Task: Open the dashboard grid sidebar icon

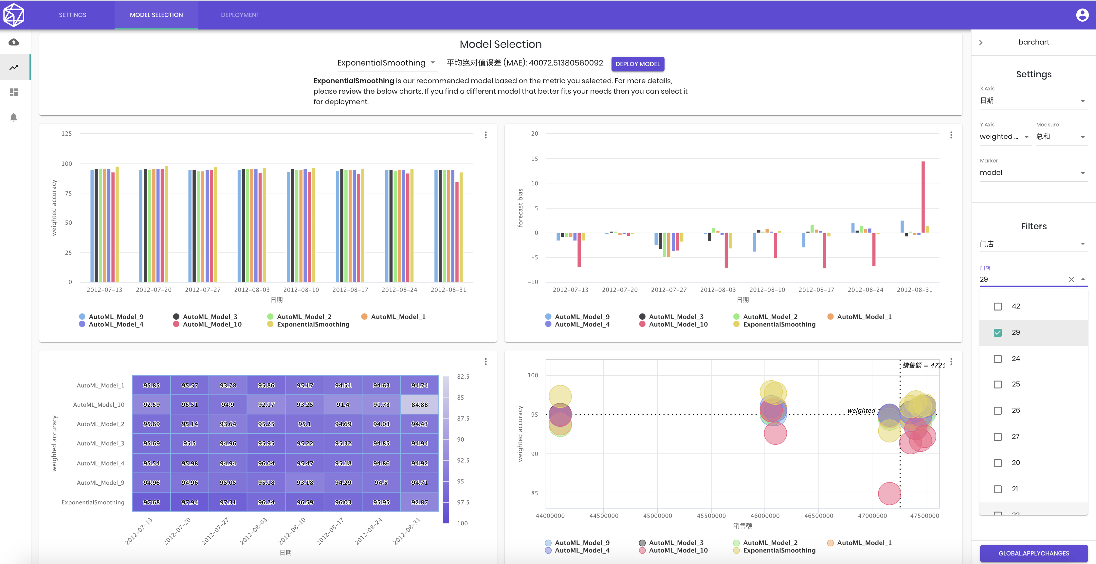Action: (x=14, y=92)
